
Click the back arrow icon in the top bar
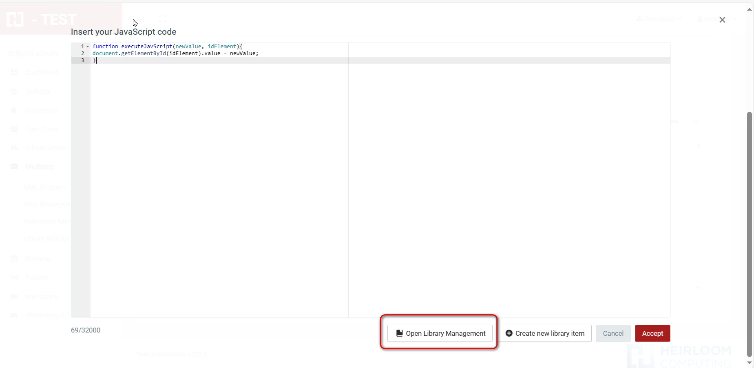tap(141, 19)
